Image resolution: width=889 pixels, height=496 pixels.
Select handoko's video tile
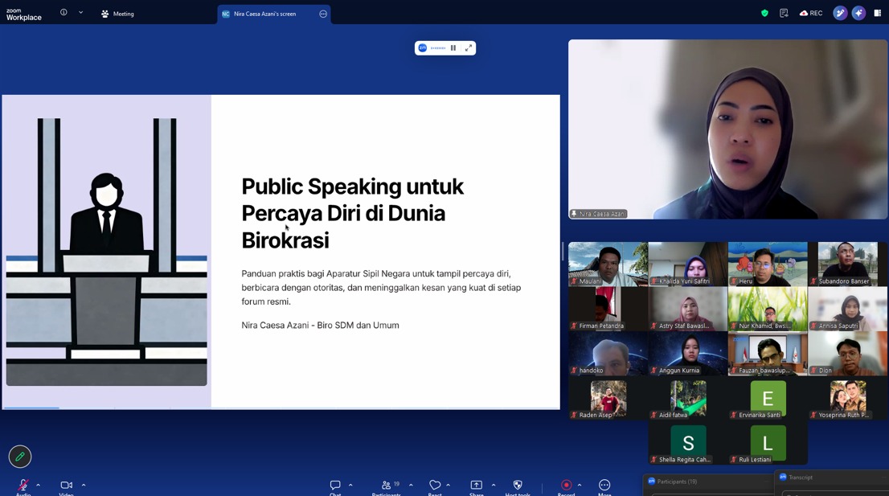tap(608, 354)
